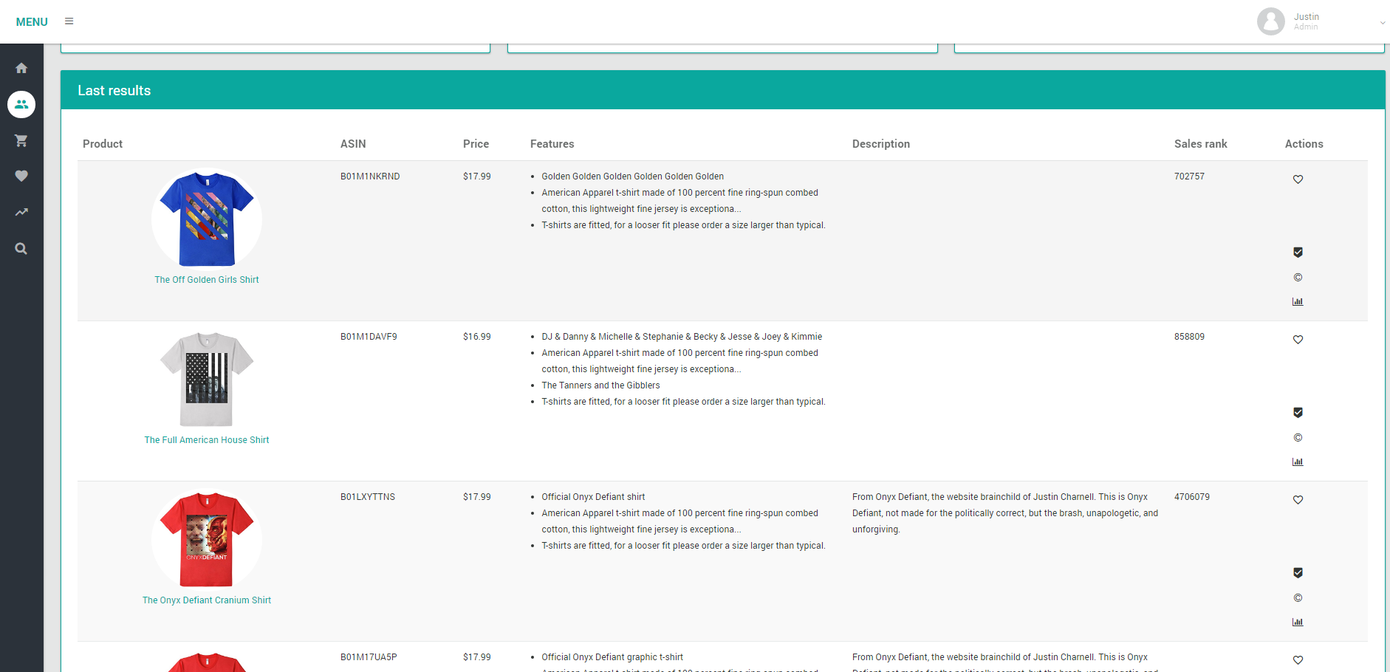This screenshot has width=1390, height=672.
Task: Open The Off Golden Girls Shirt link
Action: pyautogui.click(x=207, y=280)
